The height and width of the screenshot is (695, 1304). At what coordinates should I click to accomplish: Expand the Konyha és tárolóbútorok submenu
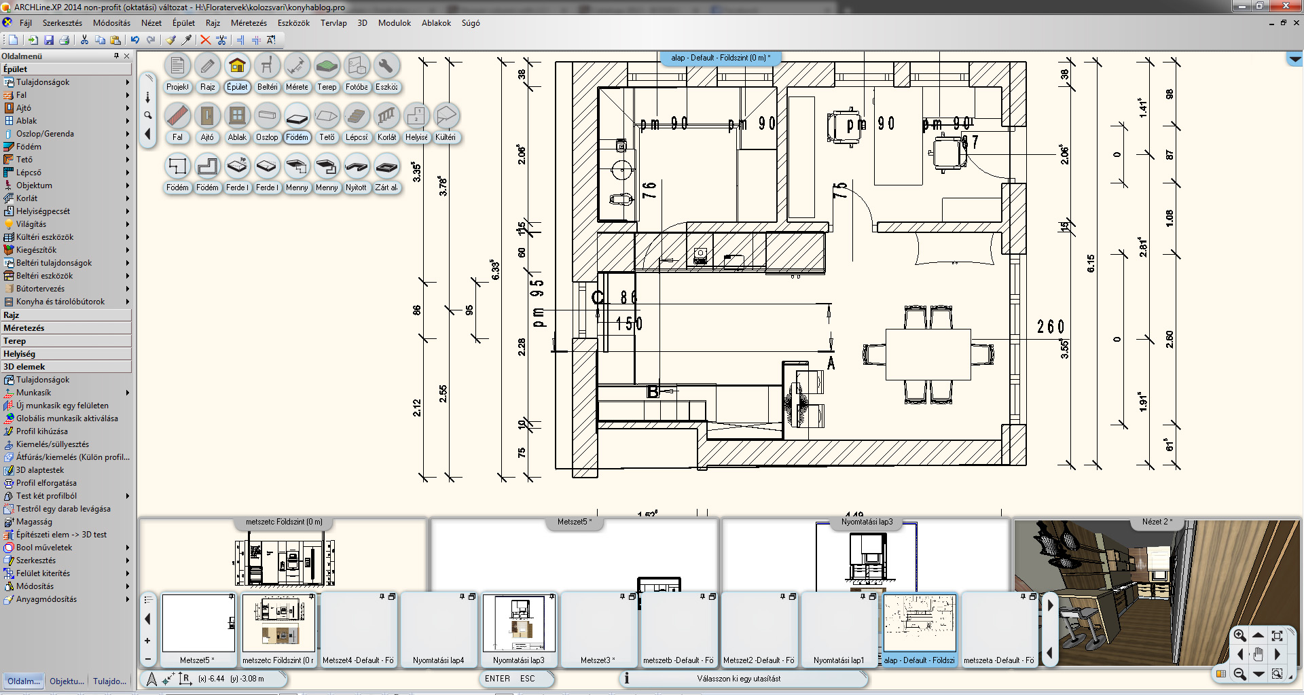[127, 302]
